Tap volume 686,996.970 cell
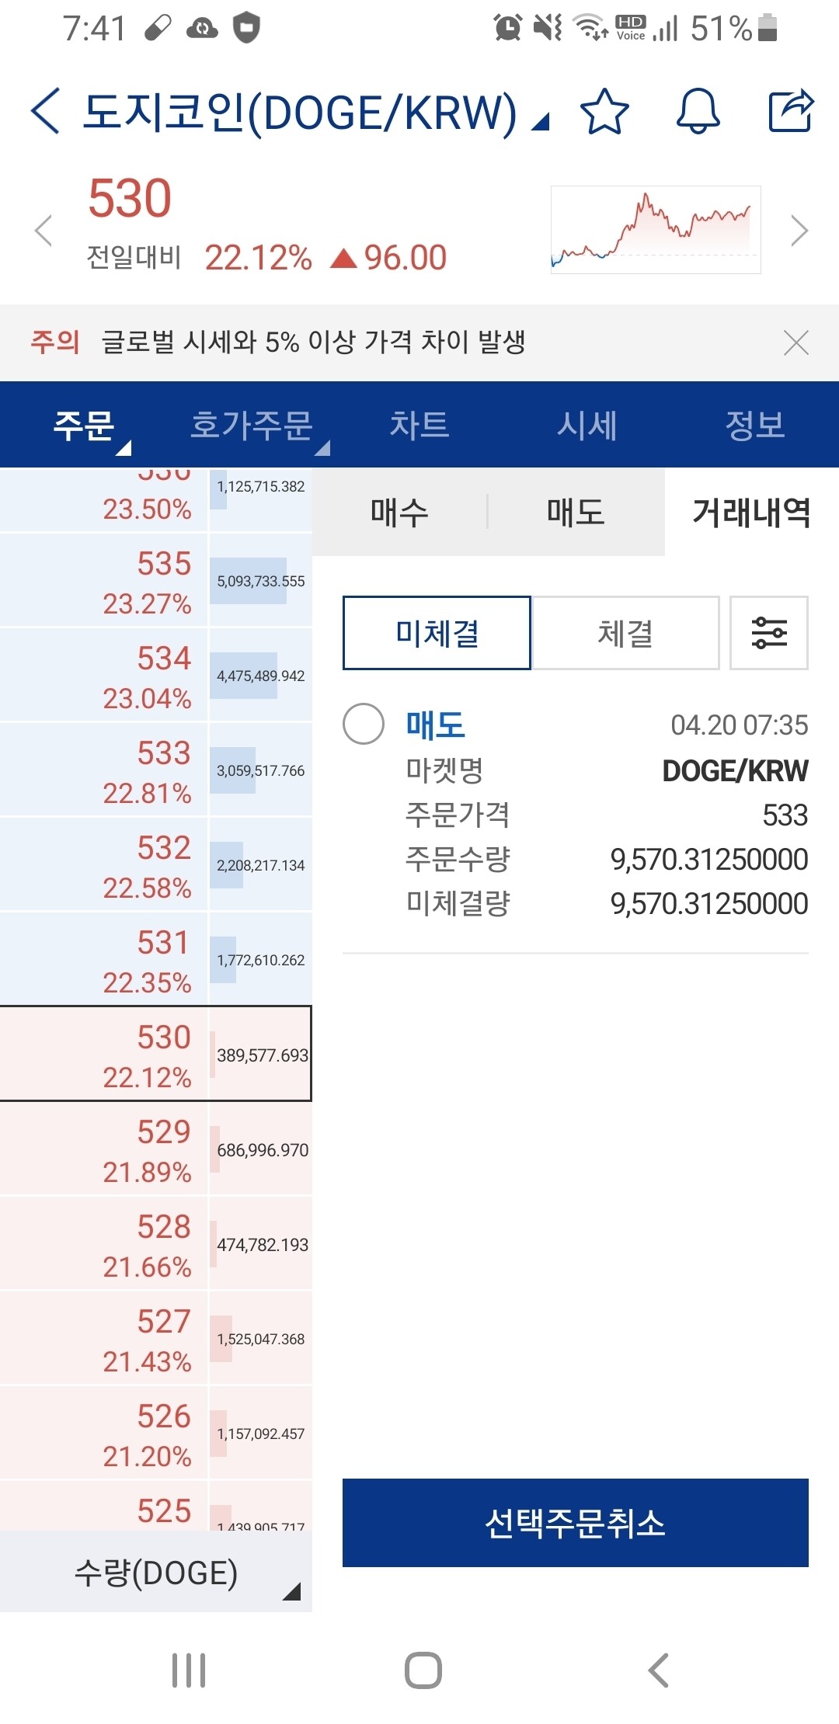The image size is (839, 1724). coord(261,1149)
